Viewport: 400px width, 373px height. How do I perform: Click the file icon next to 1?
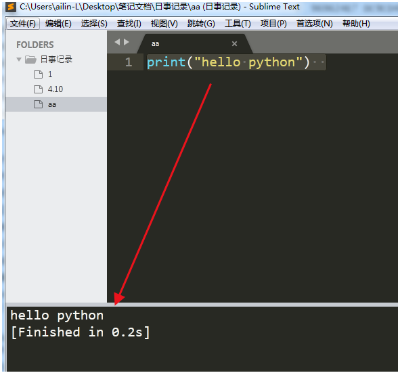pos(39,74)
